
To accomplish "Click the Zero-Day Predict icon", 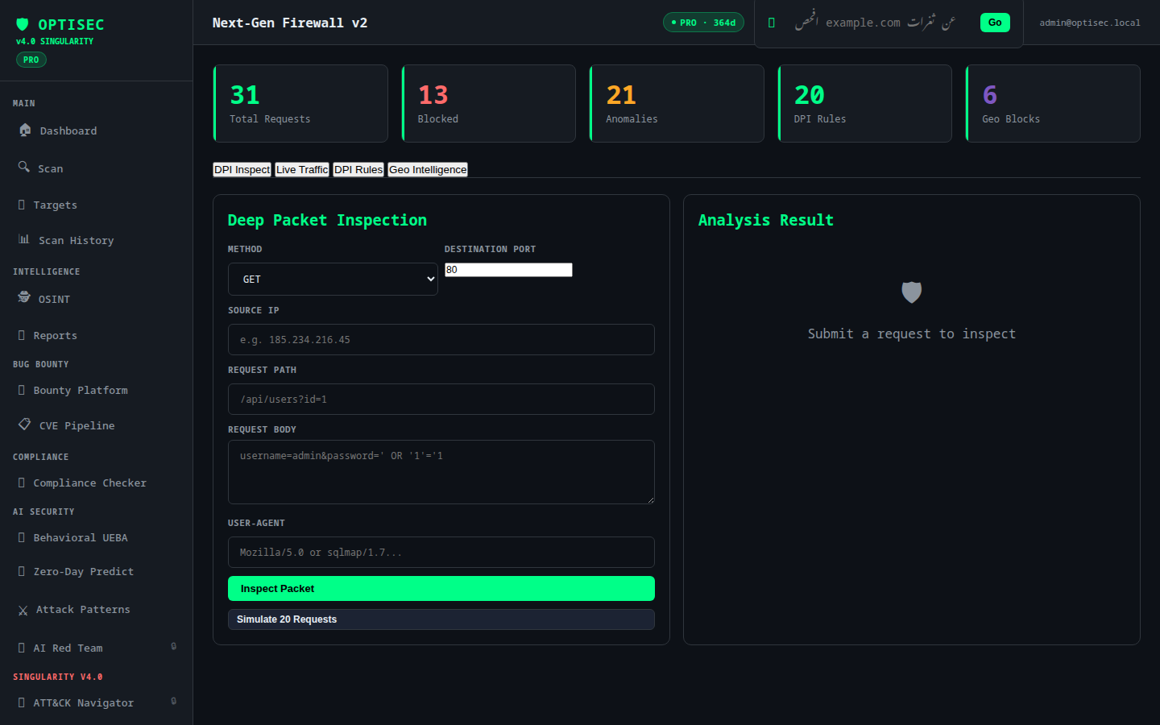I will [22, 571].
